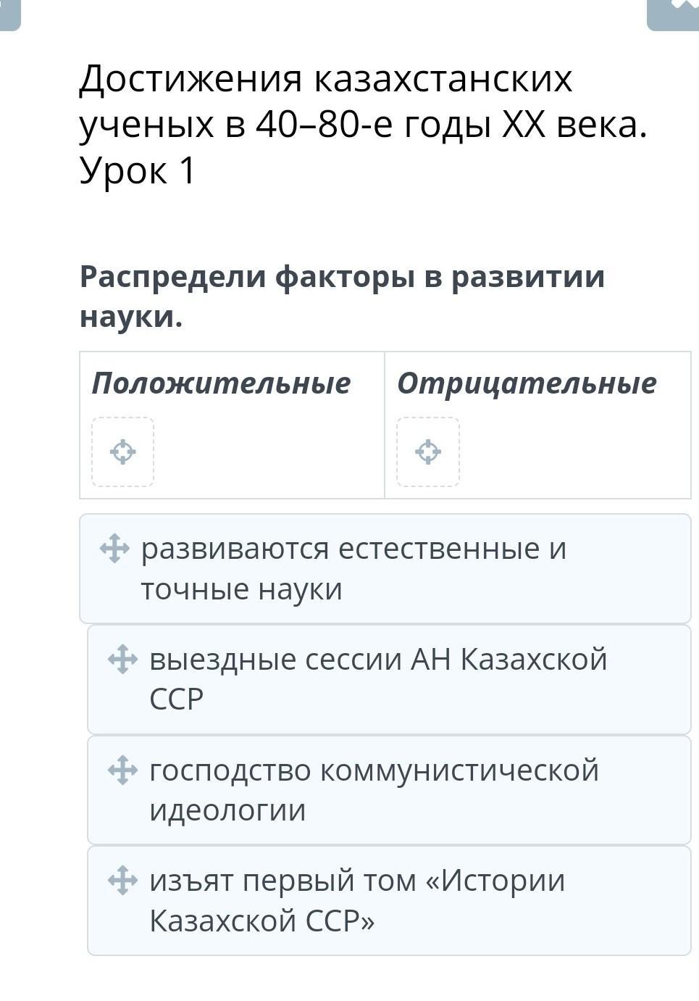Click the drop target under Положительные

[x=122, y=452]
